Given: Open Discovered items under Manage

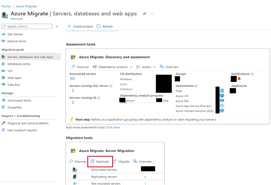Looking at the screenshot, I should click(x=19, y=100).
